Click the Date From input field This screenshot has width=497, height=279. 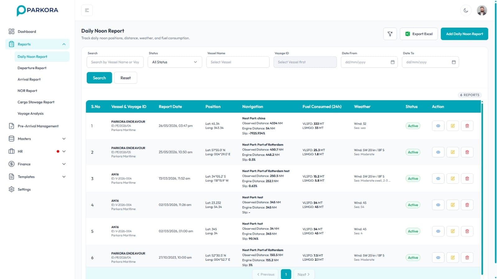pos(369,62)
